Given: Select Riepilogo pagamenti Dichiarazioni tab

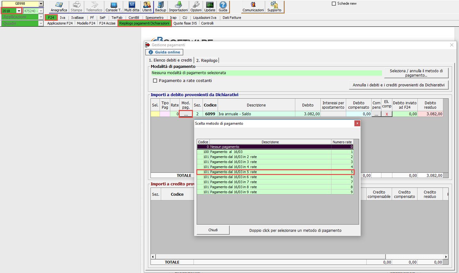Looking at the screenshot, I should pyautogui.click(x=145, y=23).
